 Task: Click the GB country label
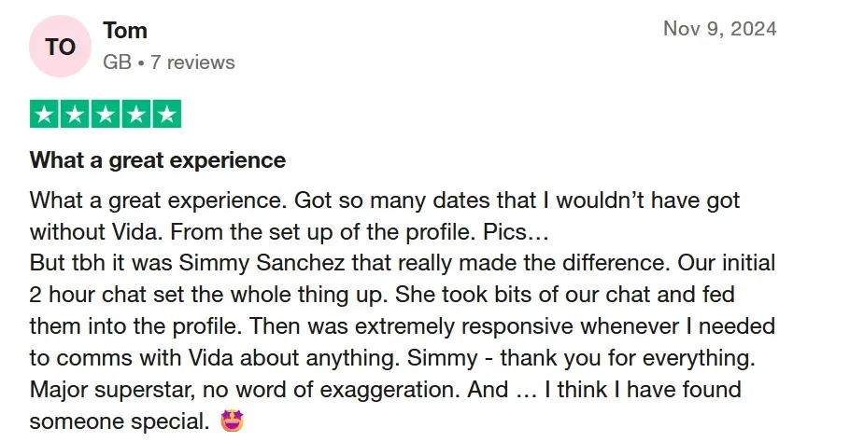point(117,62)
